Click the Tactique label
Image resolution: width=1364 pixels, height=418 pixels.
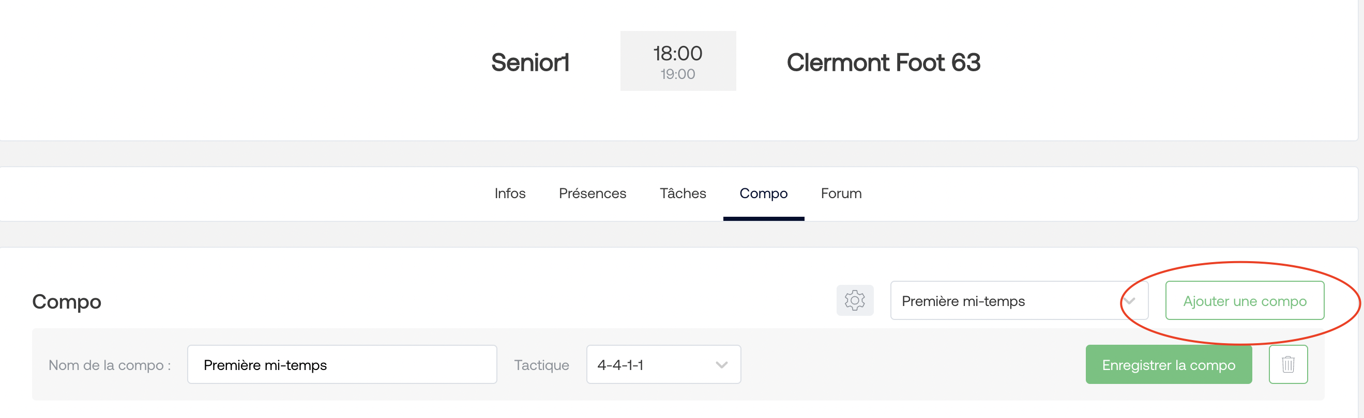tap(542, 365)
